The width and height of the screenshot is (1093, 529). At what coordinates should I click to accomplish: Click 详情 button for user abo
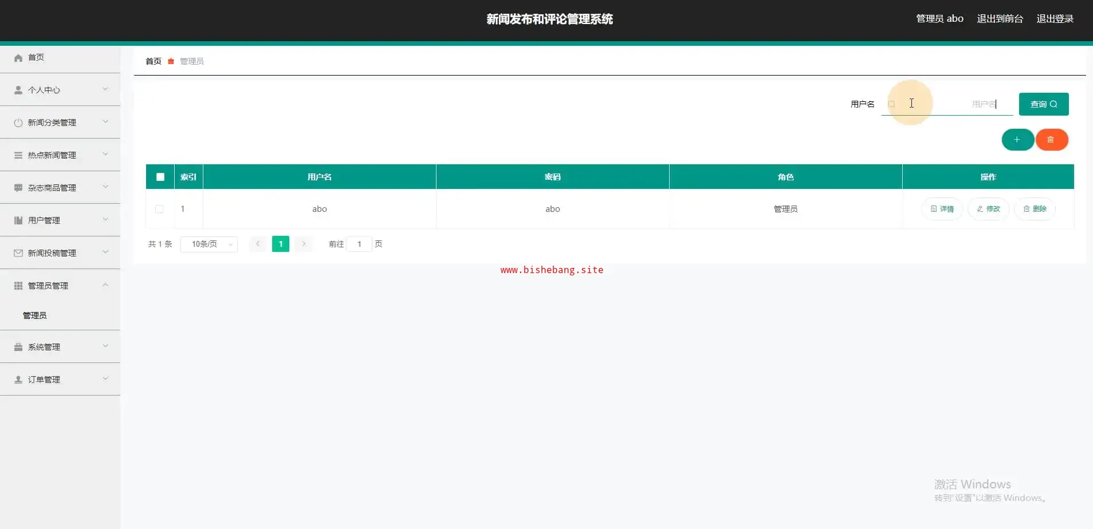pyautogui.click(x=942, y=209)
